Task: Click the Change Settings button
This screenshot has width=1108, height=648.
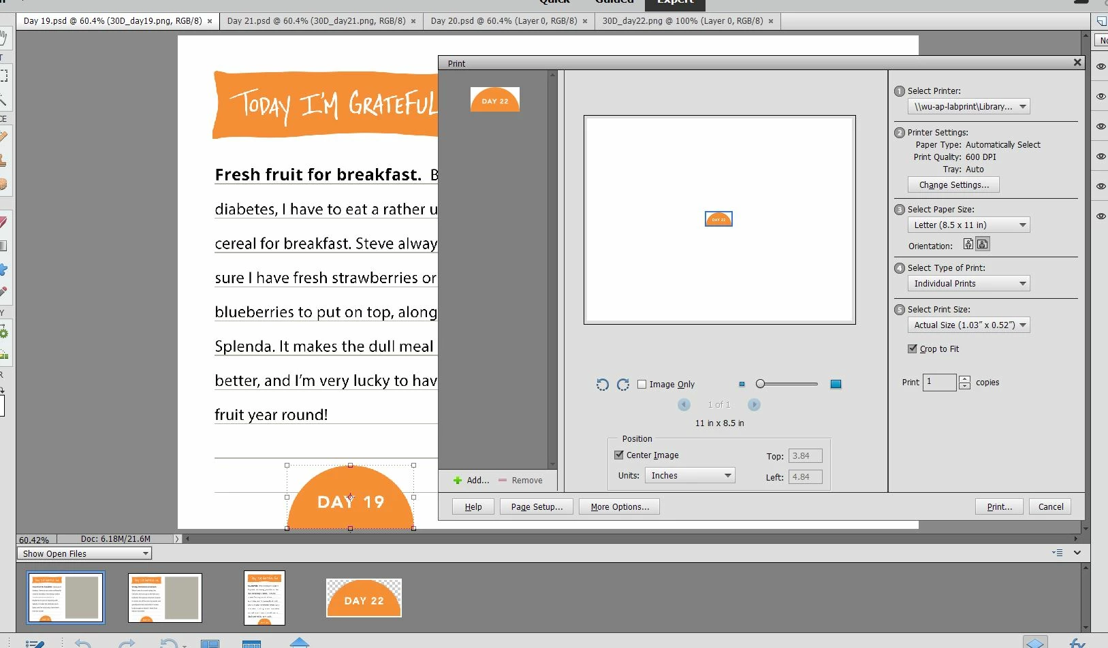Action: 953,185
